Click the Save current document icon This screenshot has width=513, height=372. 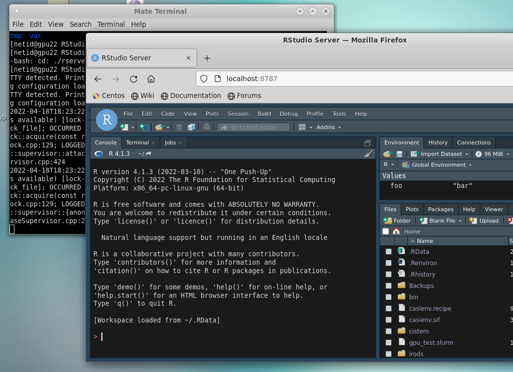[179, 127]
